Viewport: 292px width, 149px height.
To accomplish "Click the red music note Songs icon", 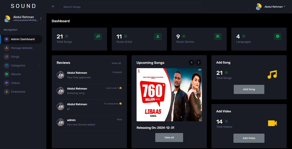I will 7,57.
